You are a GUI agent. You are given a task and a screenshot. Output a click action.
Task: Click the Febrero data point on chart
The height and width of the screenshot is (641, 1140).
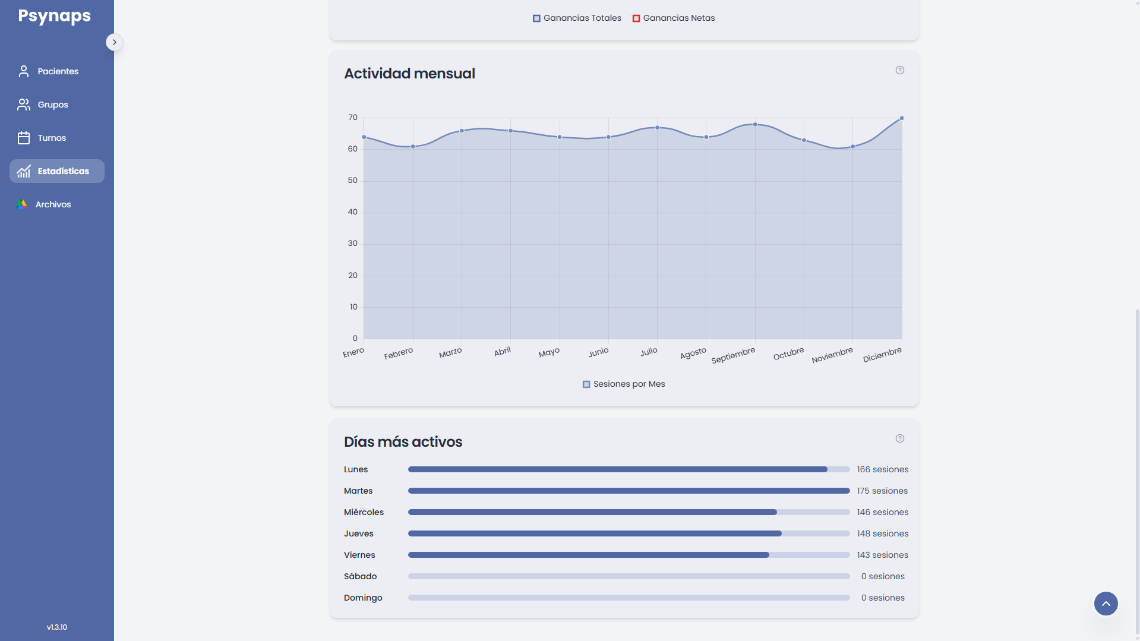click(x=413, y=147)
